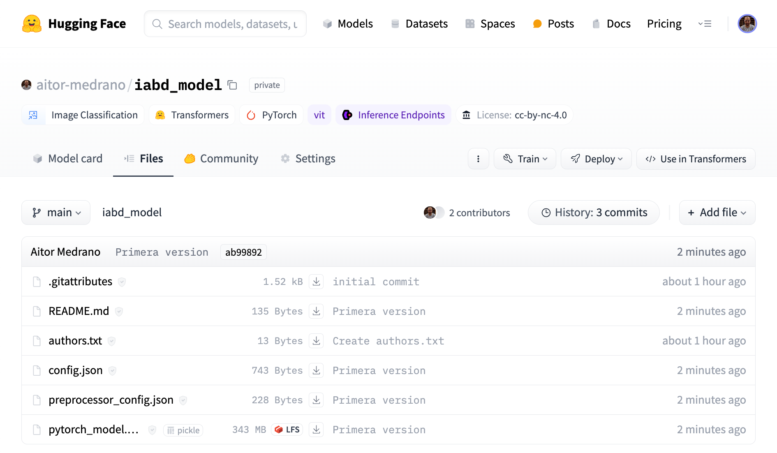Open the .gitattributes file

80,282
